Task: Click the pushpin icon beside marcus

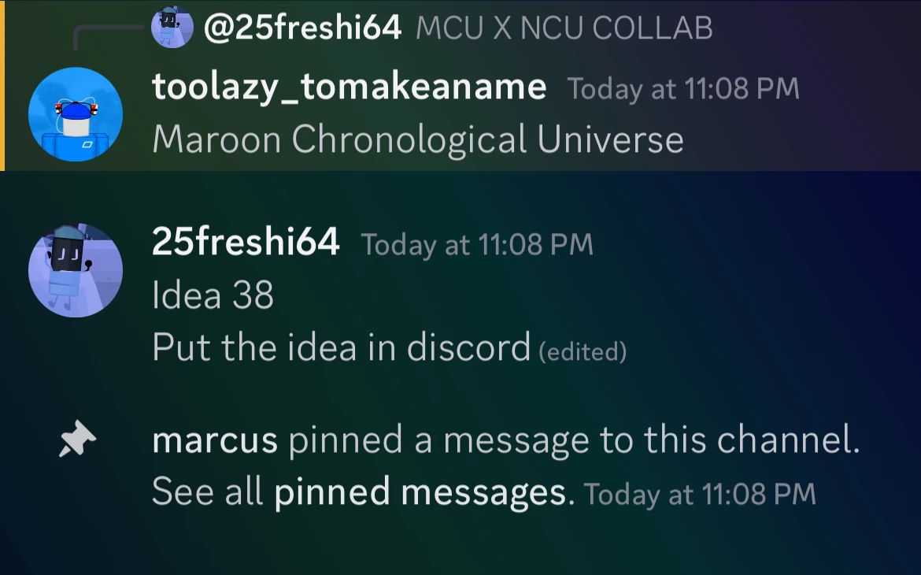Action: pyautogui.click(x=77, y=440)
